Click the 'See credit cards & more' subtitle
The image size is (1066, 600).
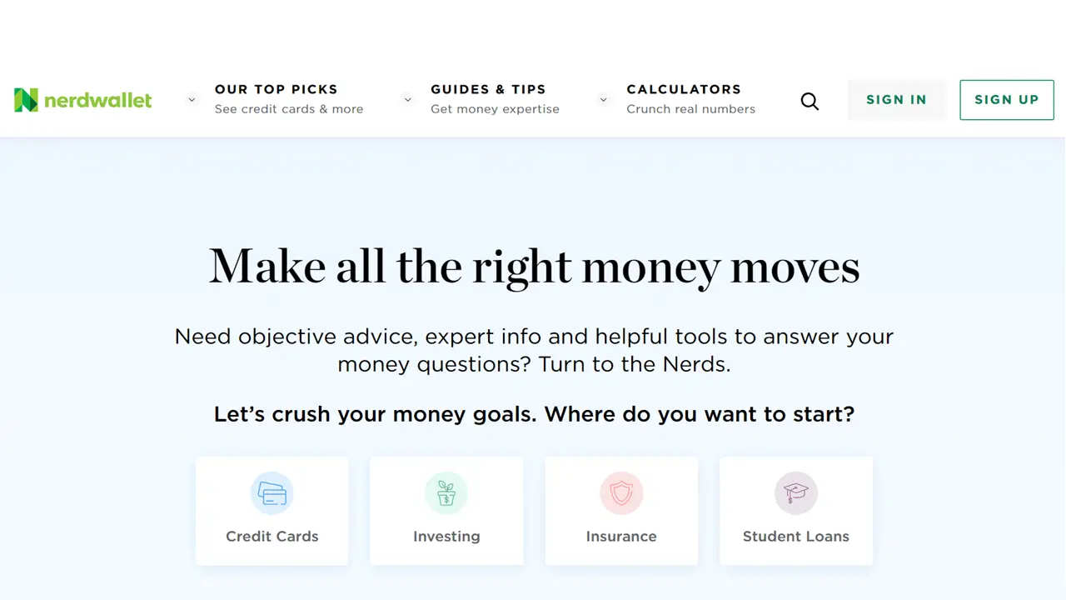tap(289, 109)
